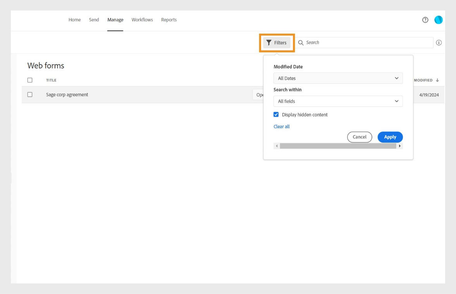Disable the Display hidden content checkbox

(276, 114)
